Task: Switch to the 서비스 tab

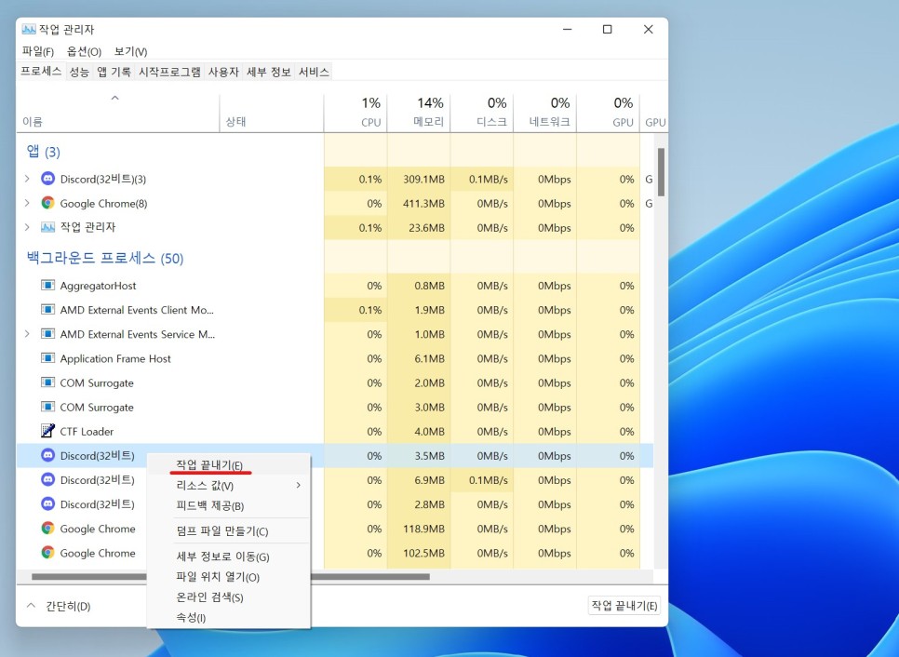Action: click(x=314, y=73)
